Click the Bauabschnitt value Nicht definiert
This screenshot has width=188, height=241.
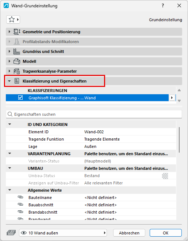tap(101, 205)
